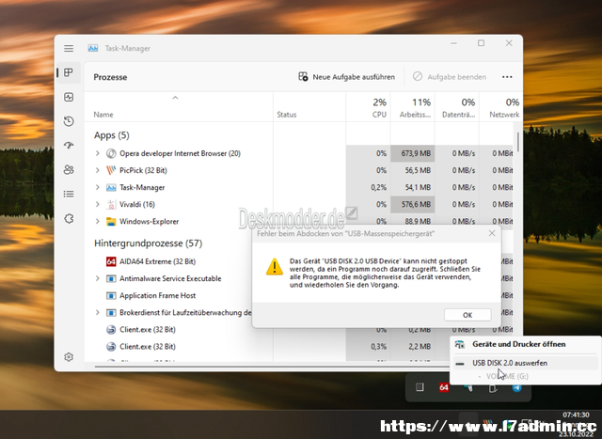
Task: Open the details list sidebar icon
Action: (69, 194)
